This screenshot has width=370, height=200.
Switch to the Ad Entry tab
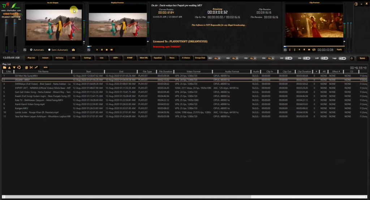coord(59,58)
